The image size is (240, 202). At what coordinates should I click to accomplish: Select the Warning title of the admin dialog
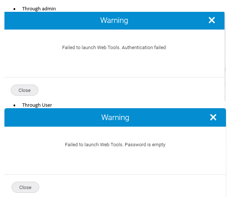[114, 20]
